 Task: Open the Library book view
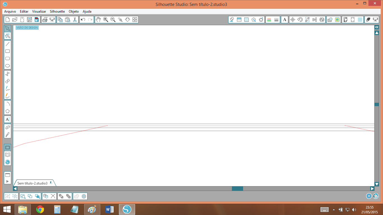coord(8,155)
